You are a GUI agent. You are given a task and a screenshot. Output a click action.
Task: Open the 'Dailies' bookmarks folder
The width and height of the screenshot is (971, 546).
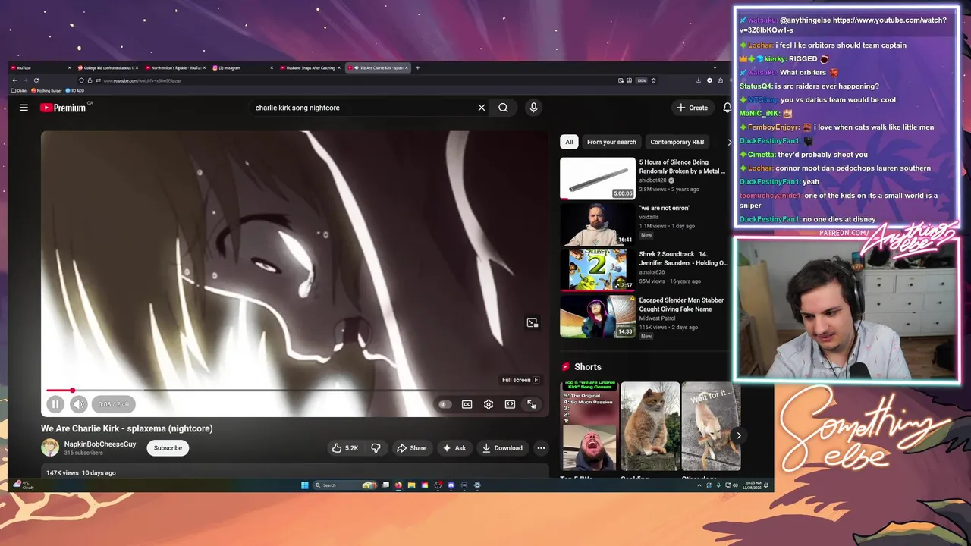pyautogui.click(x=20, y=90)
